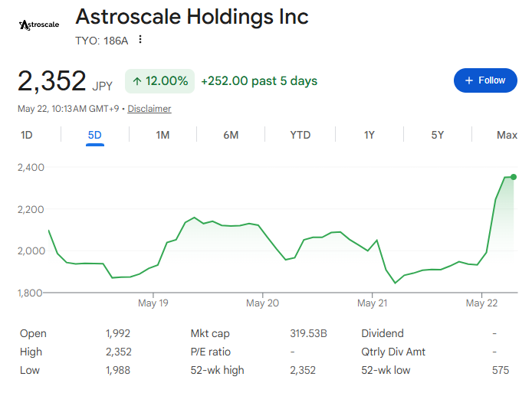Switch to the 1D chart range

coord(27,135)
